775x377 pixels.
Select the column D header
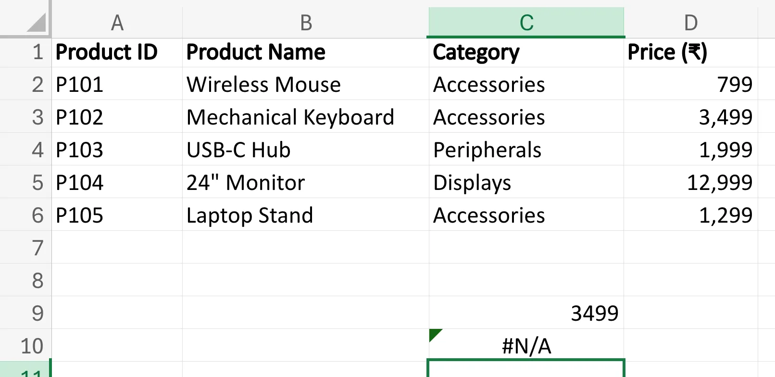691,22
